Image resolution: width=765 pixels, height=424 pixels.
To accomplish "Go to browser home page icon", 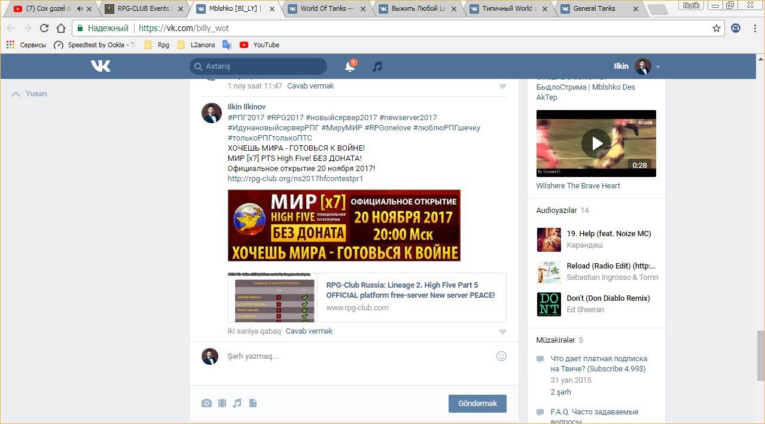I will 61,28.
